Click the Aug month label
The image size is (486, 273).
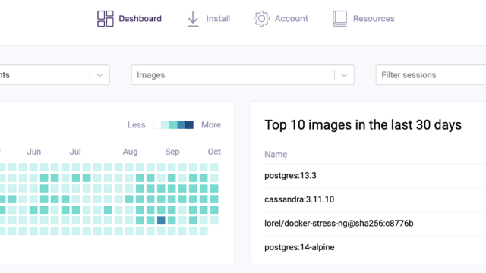[130, 152]
